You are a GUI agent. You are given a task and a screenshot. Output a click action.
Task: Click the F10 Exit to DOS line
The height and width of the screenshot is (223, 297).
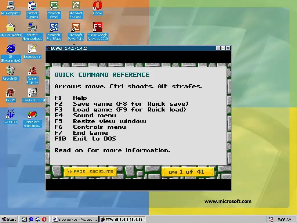85,139
